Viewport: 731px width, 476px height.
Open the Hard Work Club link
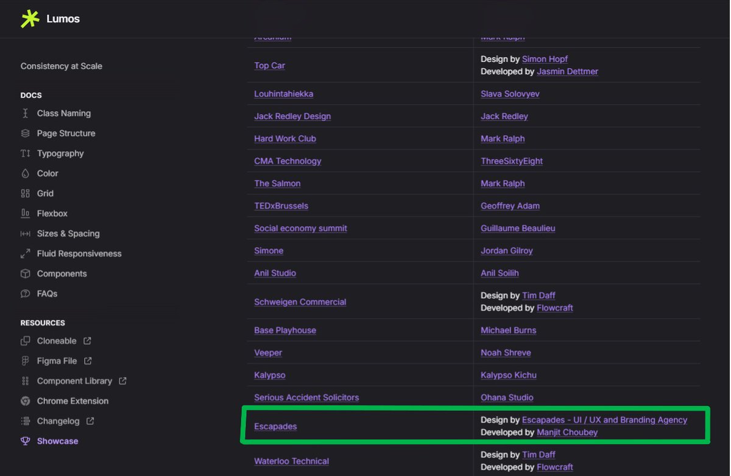(285, 139)
